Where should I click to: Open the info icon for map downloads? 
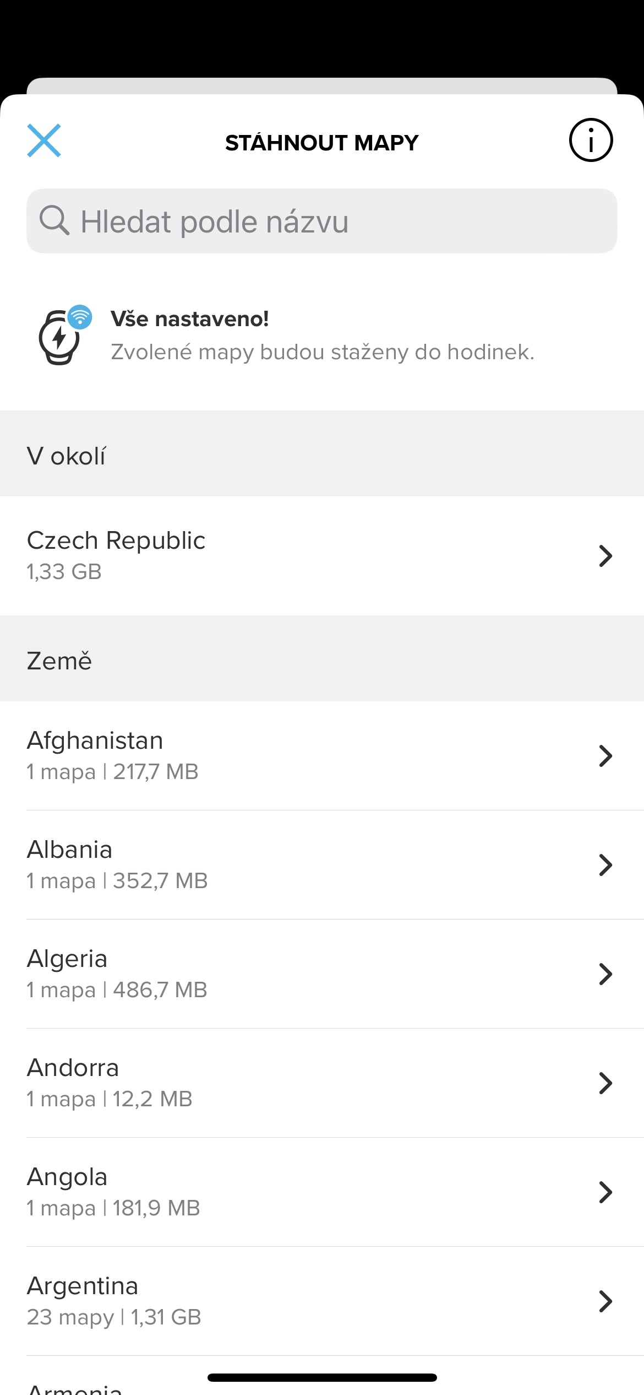[591, 140]
